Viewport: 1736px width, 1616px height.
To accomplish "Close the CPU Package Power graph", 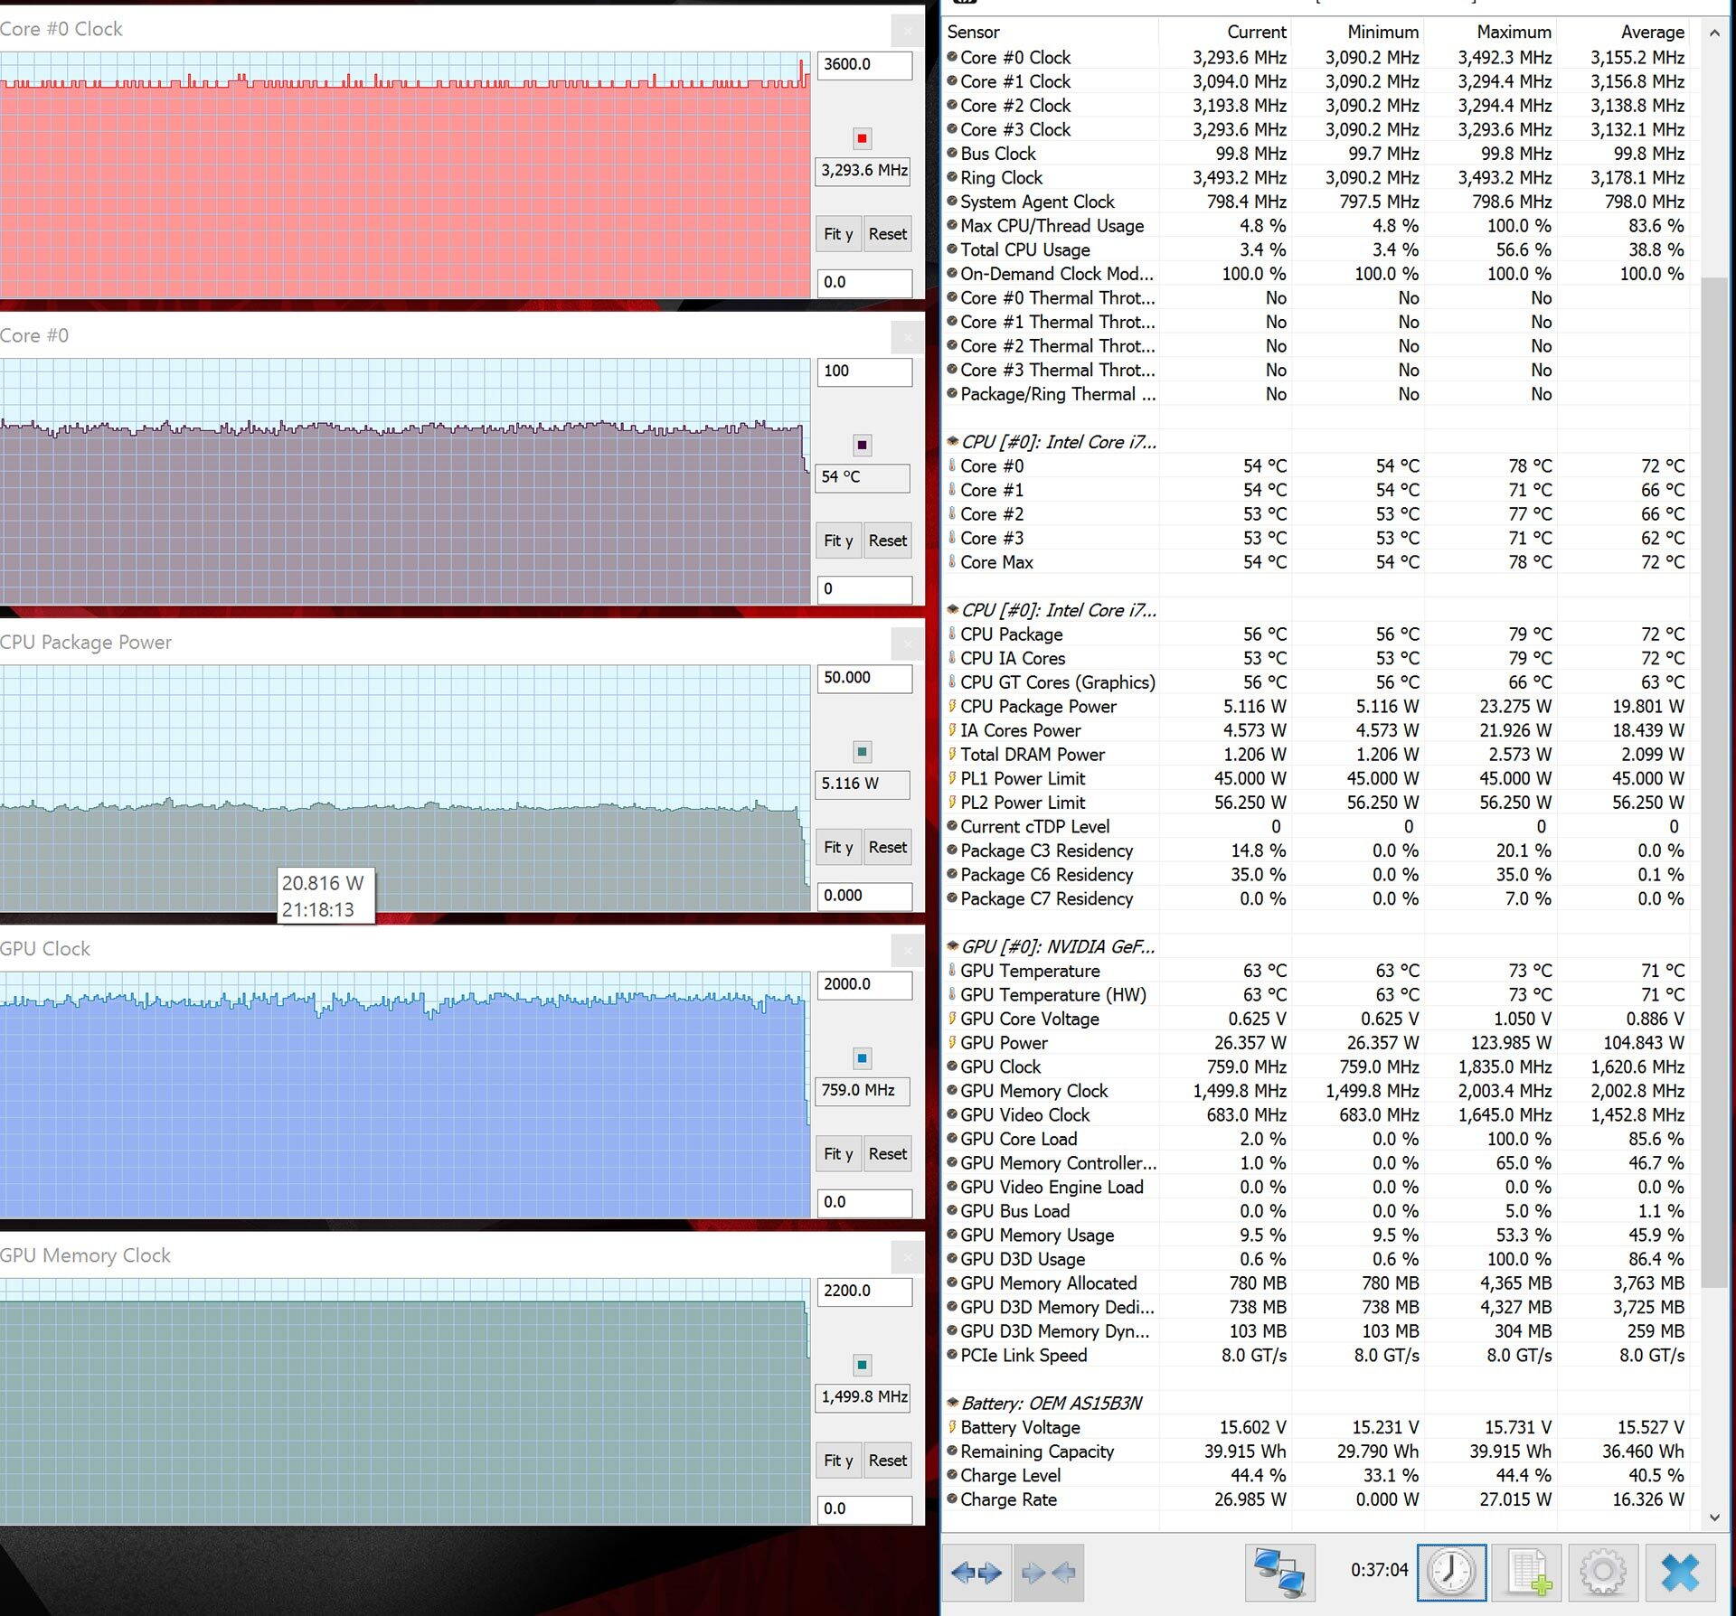I will (x=908, y=644).
